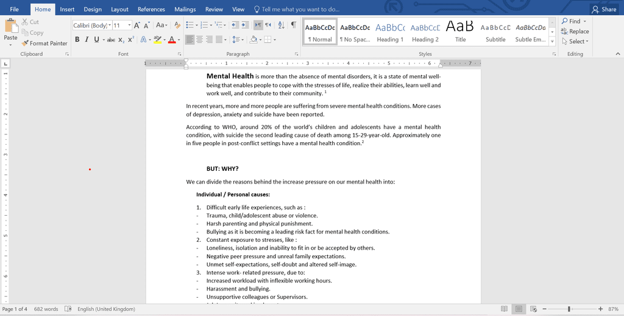
Task: Open the File menu
Action: [x=15, y=9]
